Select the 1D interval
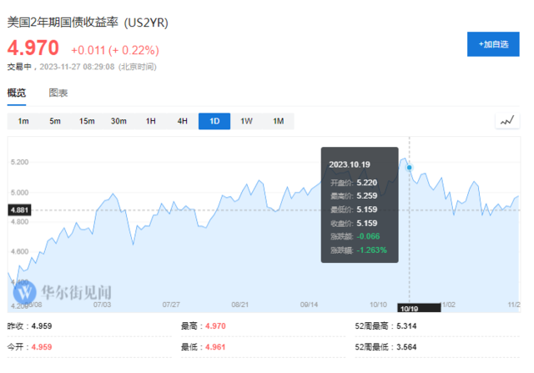The image size is (534, 373). click(214, 121)
